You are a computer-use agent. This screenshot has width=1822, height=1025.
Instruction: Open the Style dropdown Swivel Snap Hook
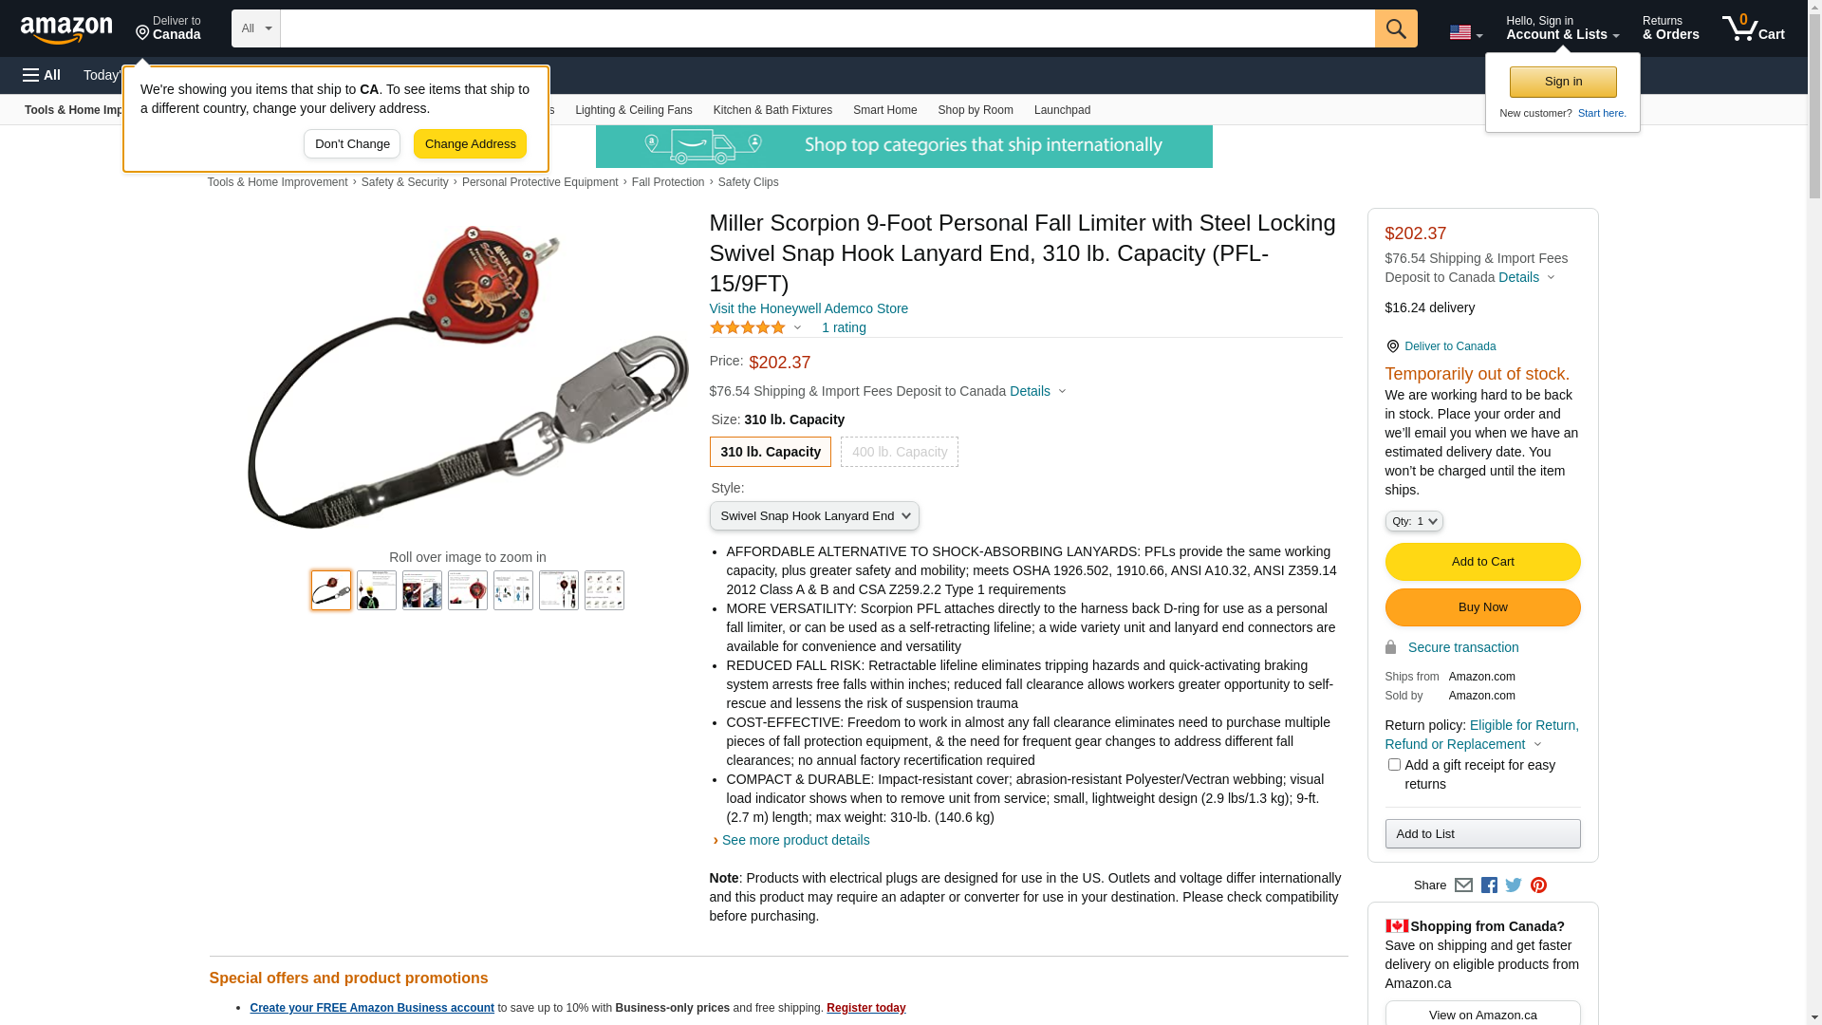pos(814,516)
